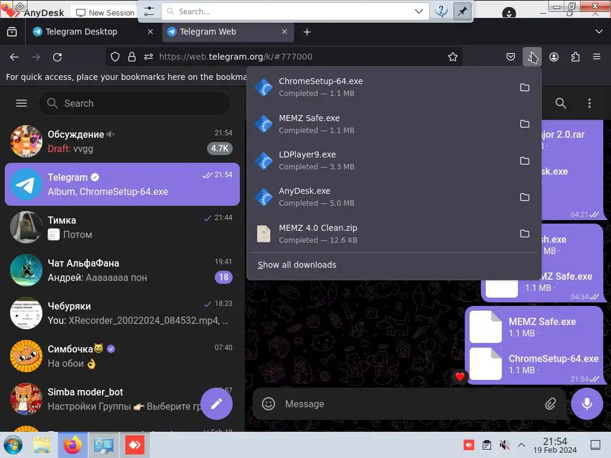The image size is (611, 458).
Task: Open the Симбочка chat
Action: pos(122,356)
